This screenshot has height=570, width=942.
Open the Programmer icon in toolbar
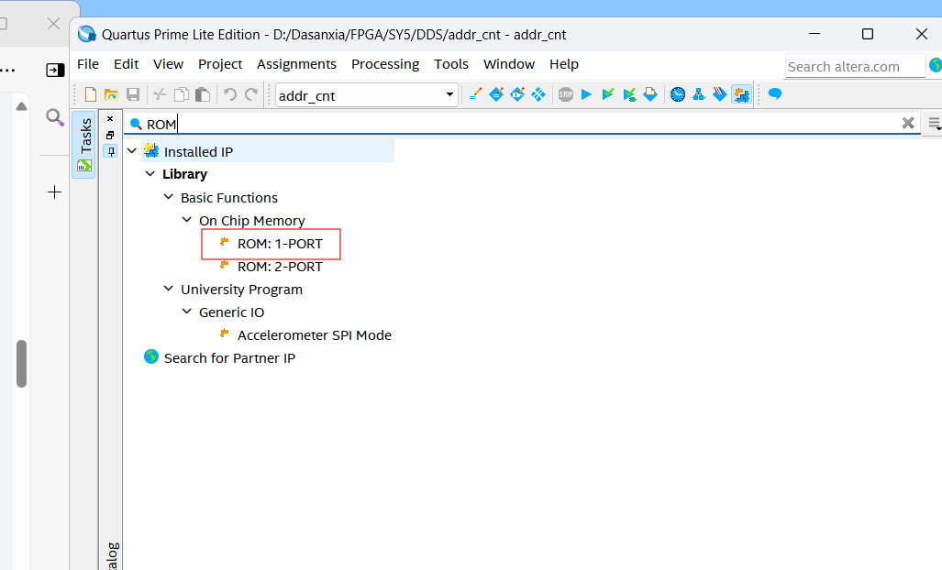point(720,94)
